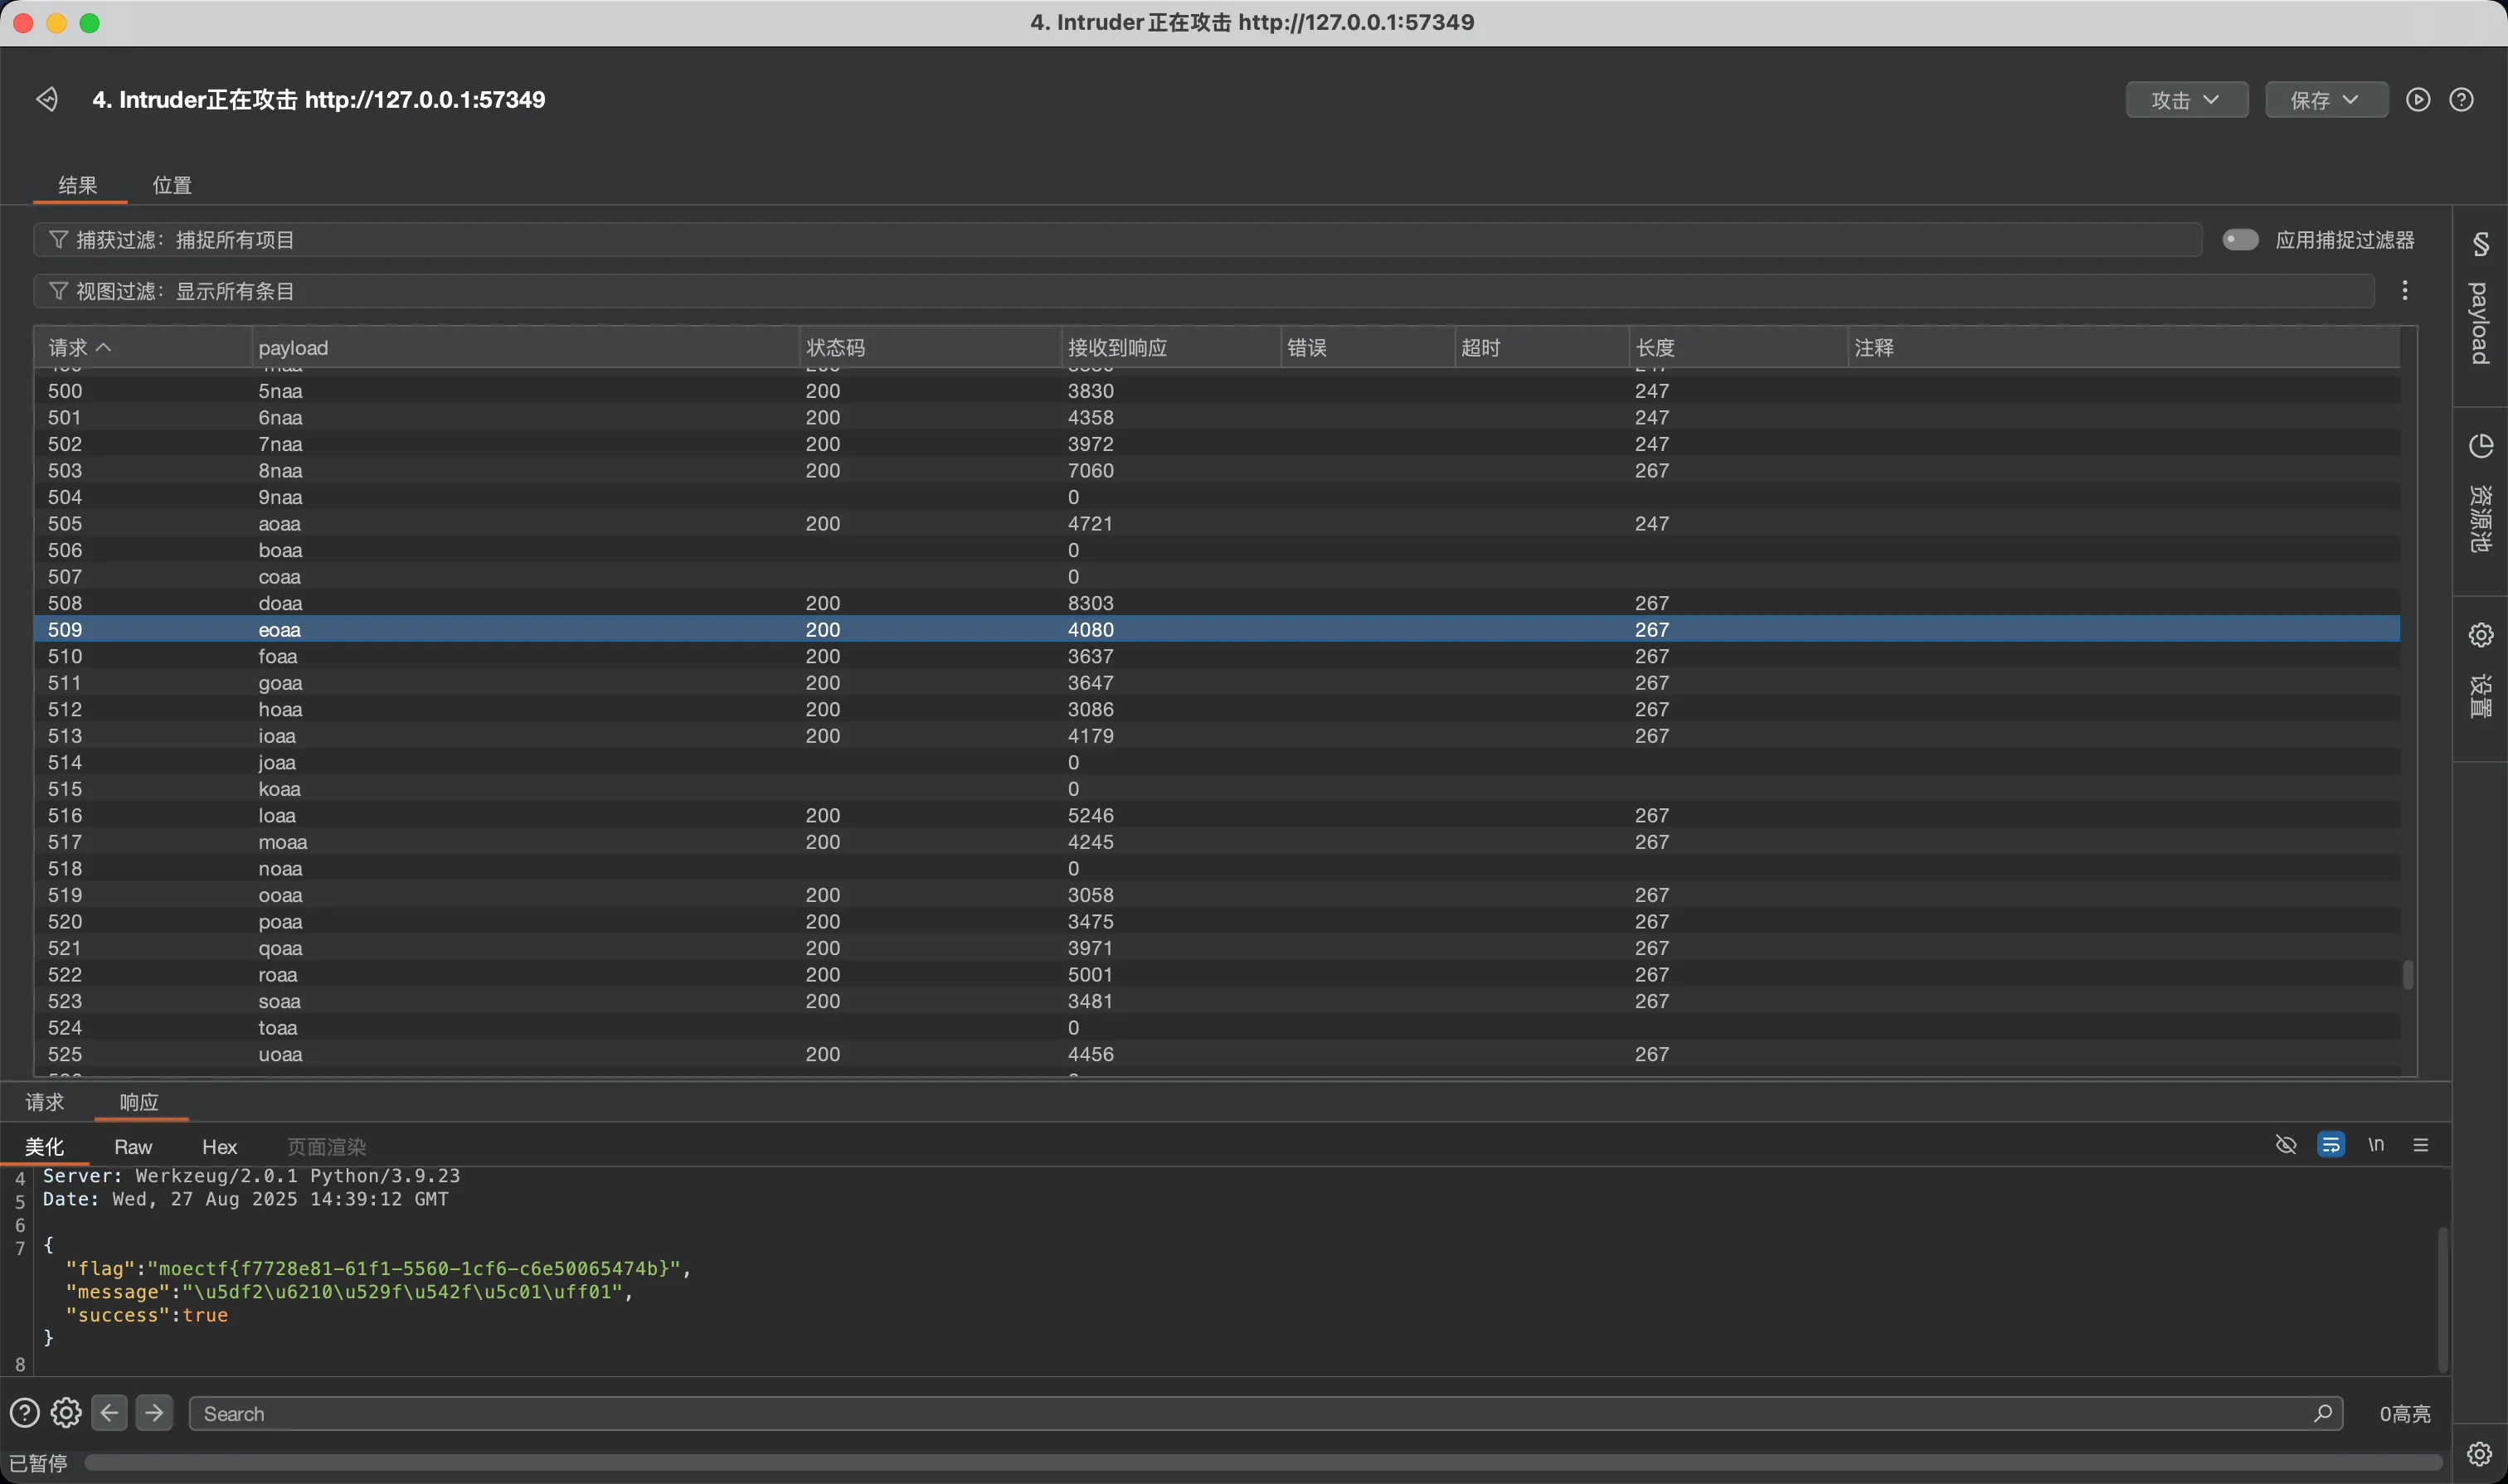Image resolution: width=2508 pixels, height=1484 pixels.
Task: Select result row 516 with payload loaa
Action: (x=1217, y=815)
